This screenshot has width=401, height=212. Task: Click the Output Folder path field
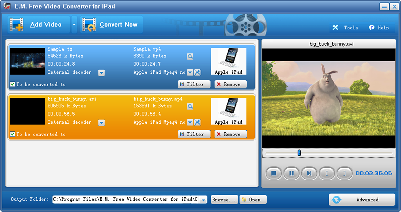tap(126, 200)
